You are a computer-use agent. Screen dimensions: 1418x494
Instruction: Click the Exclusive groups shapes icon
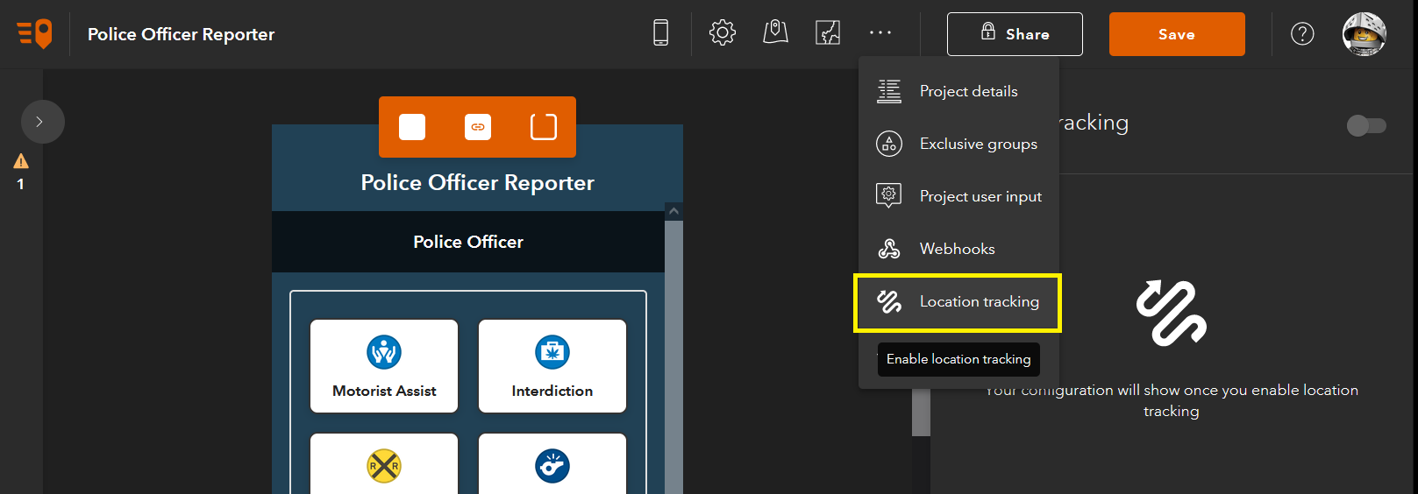coord(889,144)
